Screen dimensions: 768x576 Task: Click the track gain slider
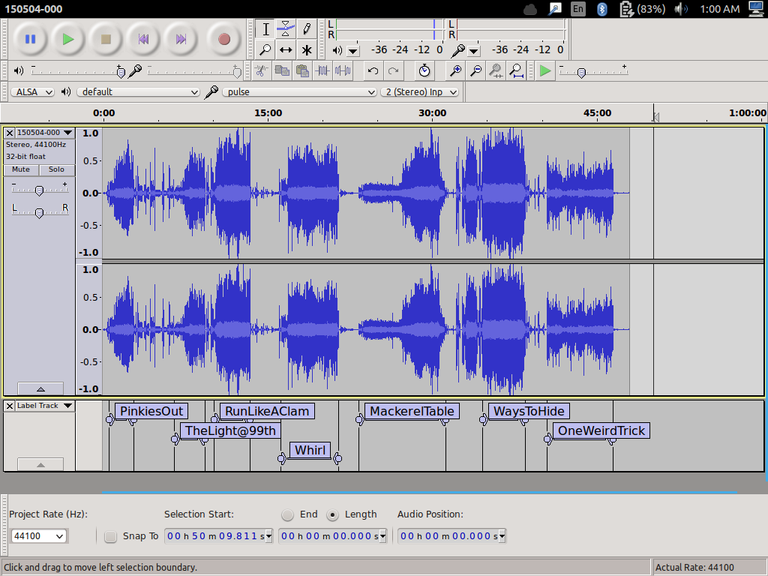pos(39,190)
